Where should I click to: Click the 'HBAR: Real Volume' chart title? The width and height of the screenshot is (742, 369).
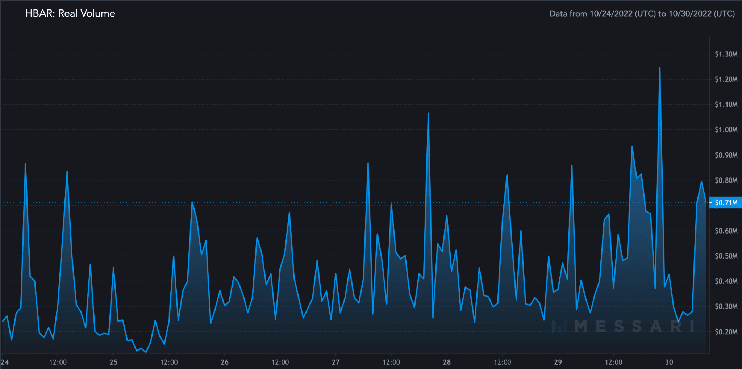point(70,13)
